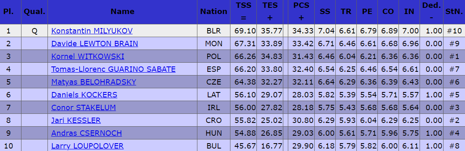
Task: Open Konstantin MILYUKOV skater link
Action: [x=92, y=31]
